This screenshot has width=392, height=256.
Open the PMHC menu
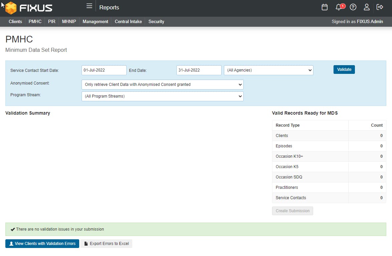pyautogui.click(x=35, y=21)
